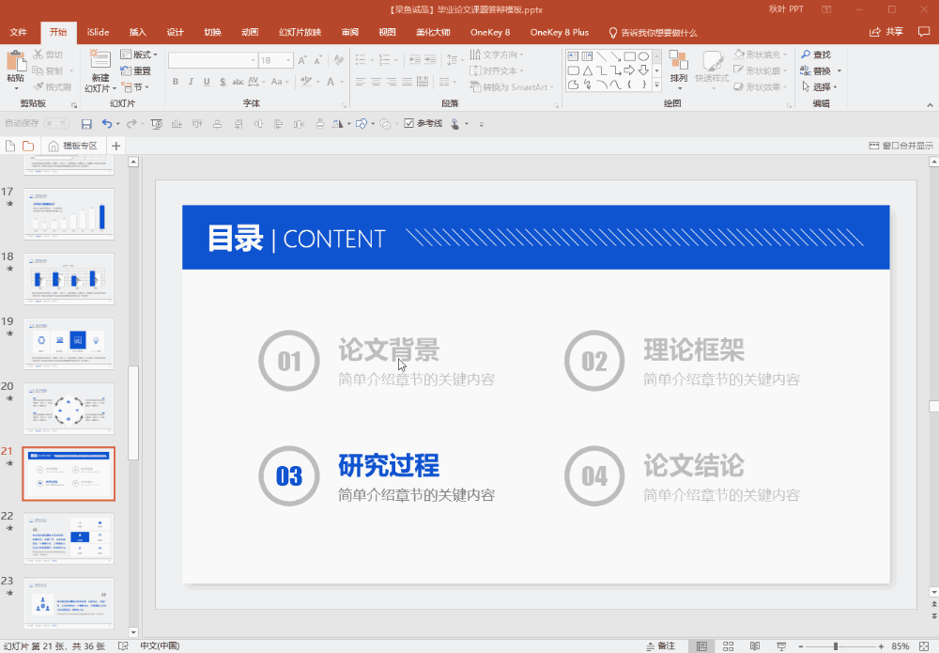The height and width of the screenshot is (653, 939).
Task: Toggle the 备注 notes pane
Action: [x=661, y=646]
